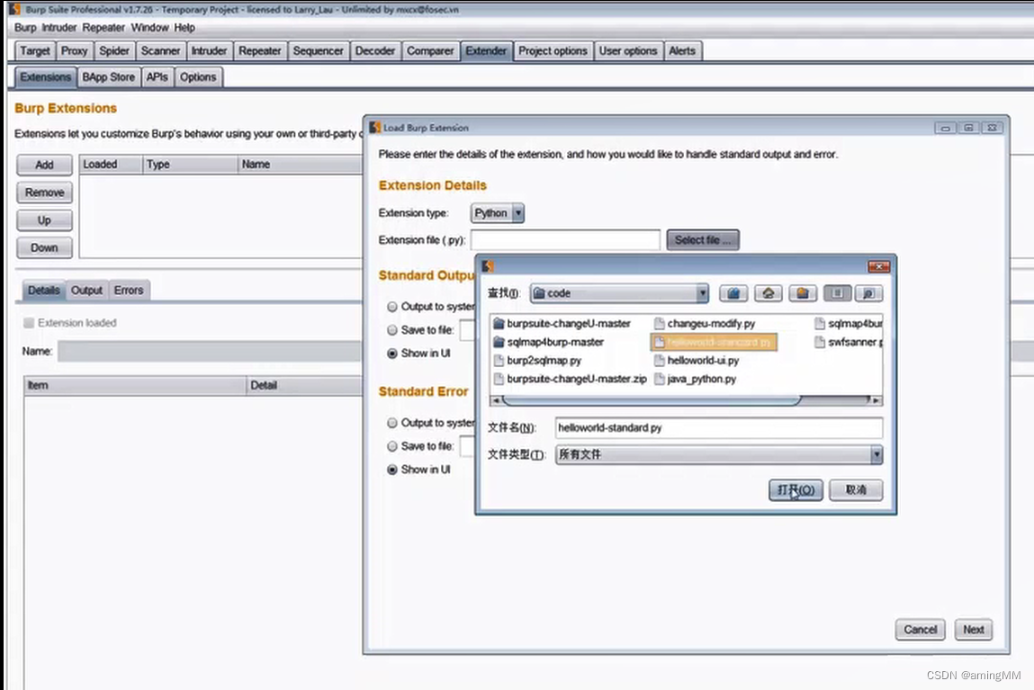Click the Extension file (.py) input field
Image resolution: width=1034 pixels, height=690 pixels.
(565, 240)
